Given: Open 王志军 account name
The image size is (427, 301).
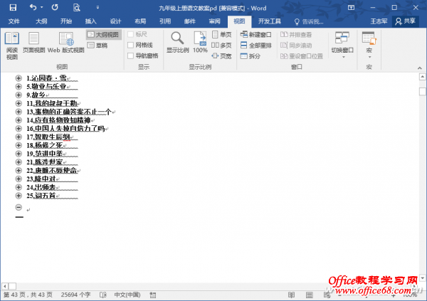Looking at the screenshot, I should (x=379, y=21).
